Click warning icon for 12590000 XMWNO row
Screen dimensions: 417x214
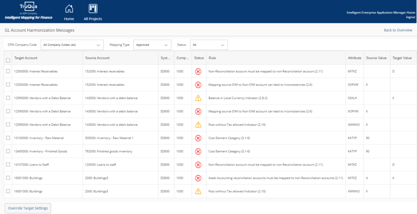pyautogui.click(x=198, y=124)
